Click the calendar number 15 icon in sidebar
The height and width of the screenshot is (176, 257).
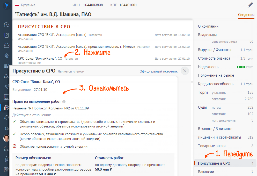(x=6, y=128)
